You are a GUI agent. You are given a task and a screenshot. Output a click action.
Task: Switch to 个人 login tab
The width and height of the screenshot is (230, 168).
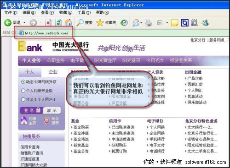click(30, 72)
